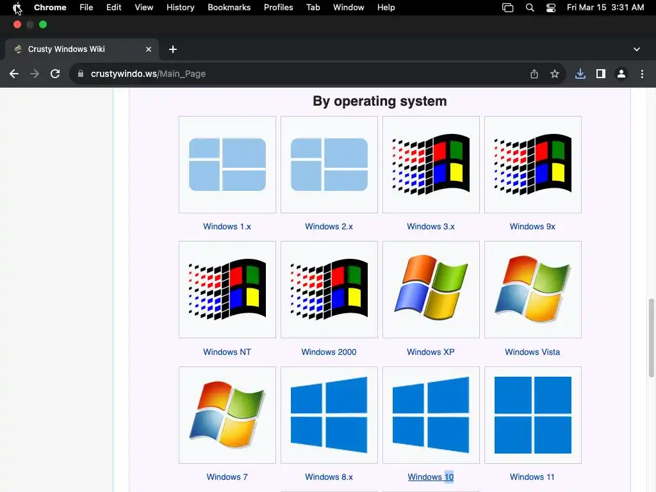
Task: Open Spotlight search in menu bar
Action: click(x=530, y=8)
